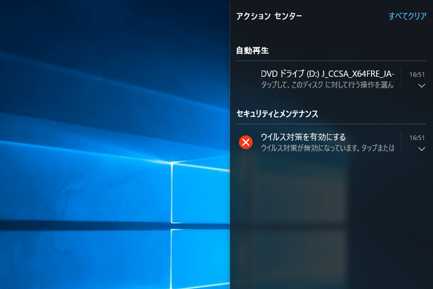Expand the DVD ドライブ notification chevron
433x289 pixels.
tap(421, 86)
